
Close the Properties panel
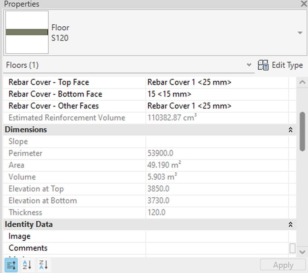304,4
